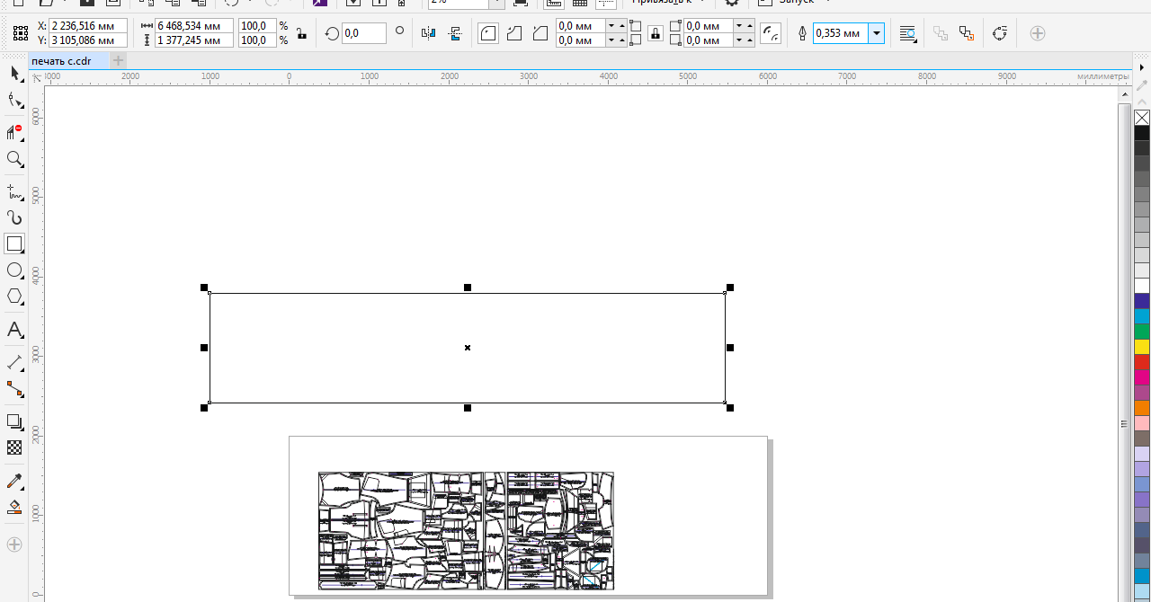The image size is (1151, 602).
Task: Click the X position input field
Action: (88, 26)
